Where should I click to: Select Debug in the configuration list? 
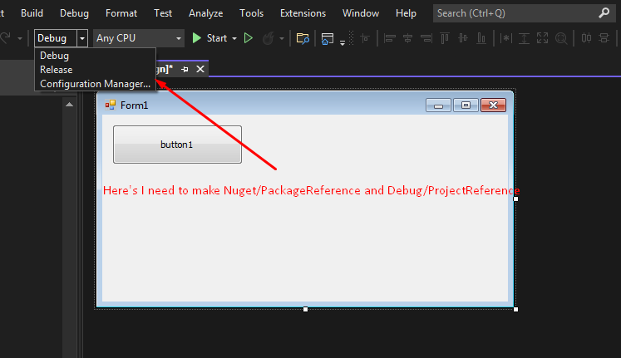54,56
